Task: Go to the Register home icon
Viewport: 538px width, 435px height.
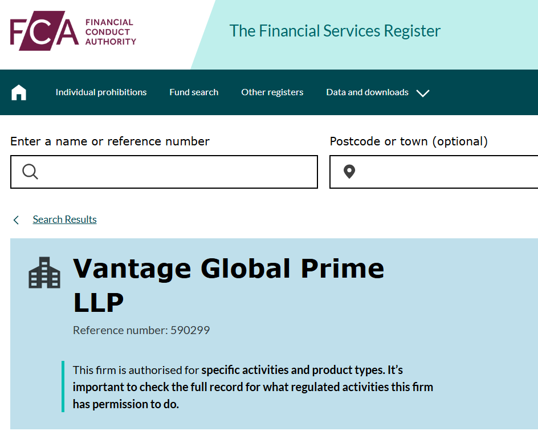Action: point(19,92)
